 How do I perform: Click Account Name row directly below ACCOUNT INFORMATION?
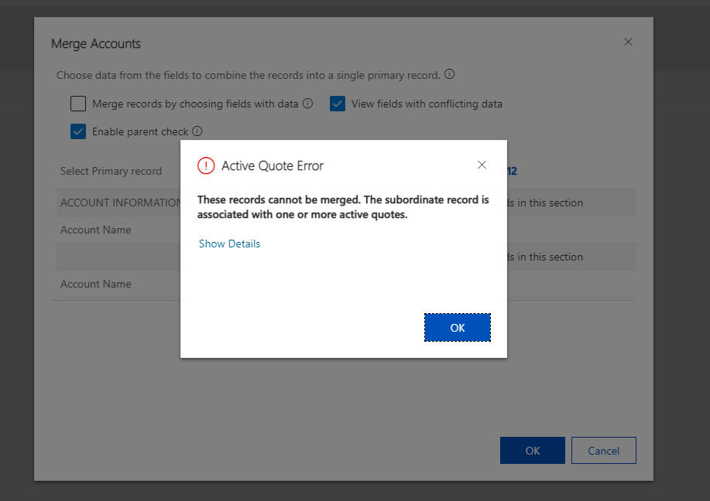(96, 230)
